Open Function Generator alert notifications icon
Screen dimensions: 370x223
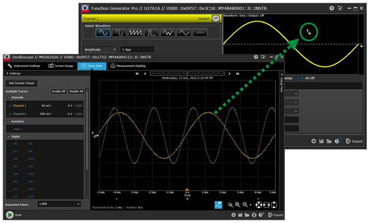[x=338, y=141]
